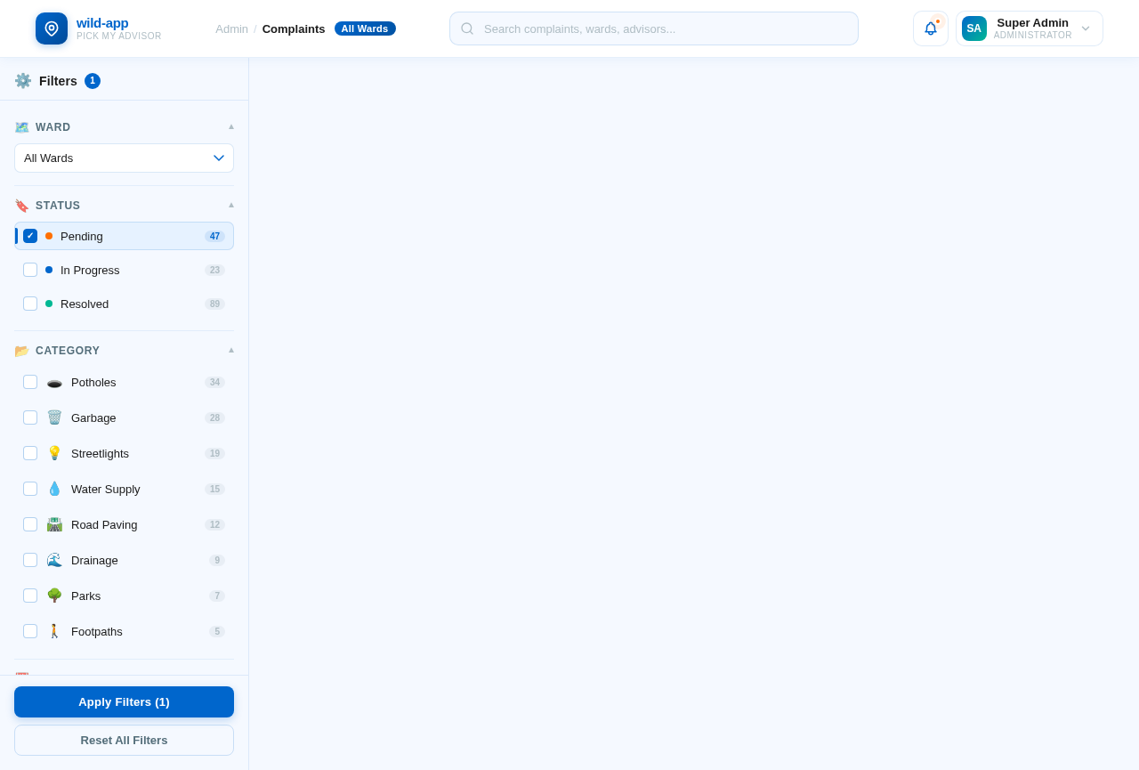Click the Super Admin name label
Screen dimensions: 1139x770
point(1032,23)
